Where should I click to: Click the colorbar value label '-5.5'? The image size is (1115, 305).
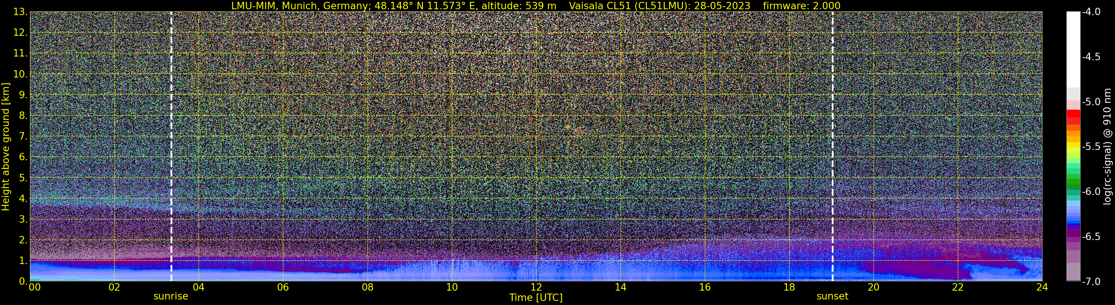(1091, 147)
